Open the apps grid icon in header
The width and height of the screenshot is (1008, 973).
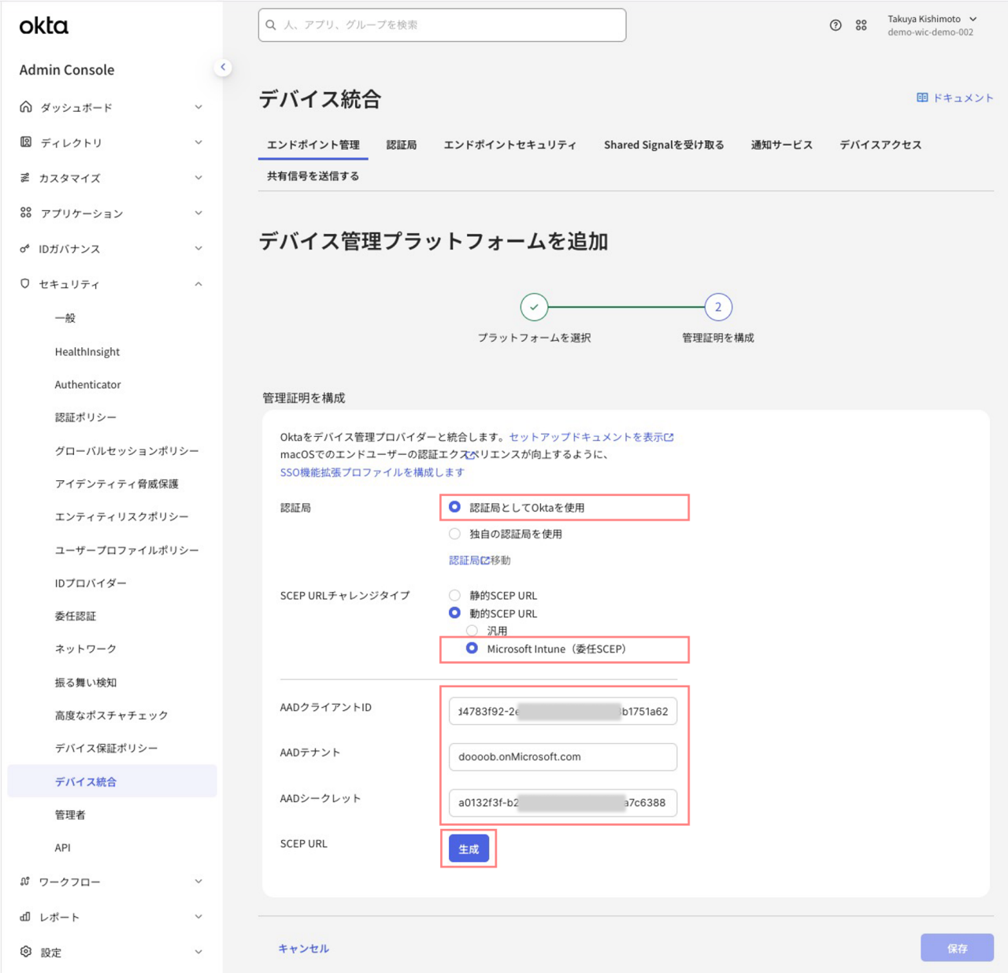click(861, 25)
